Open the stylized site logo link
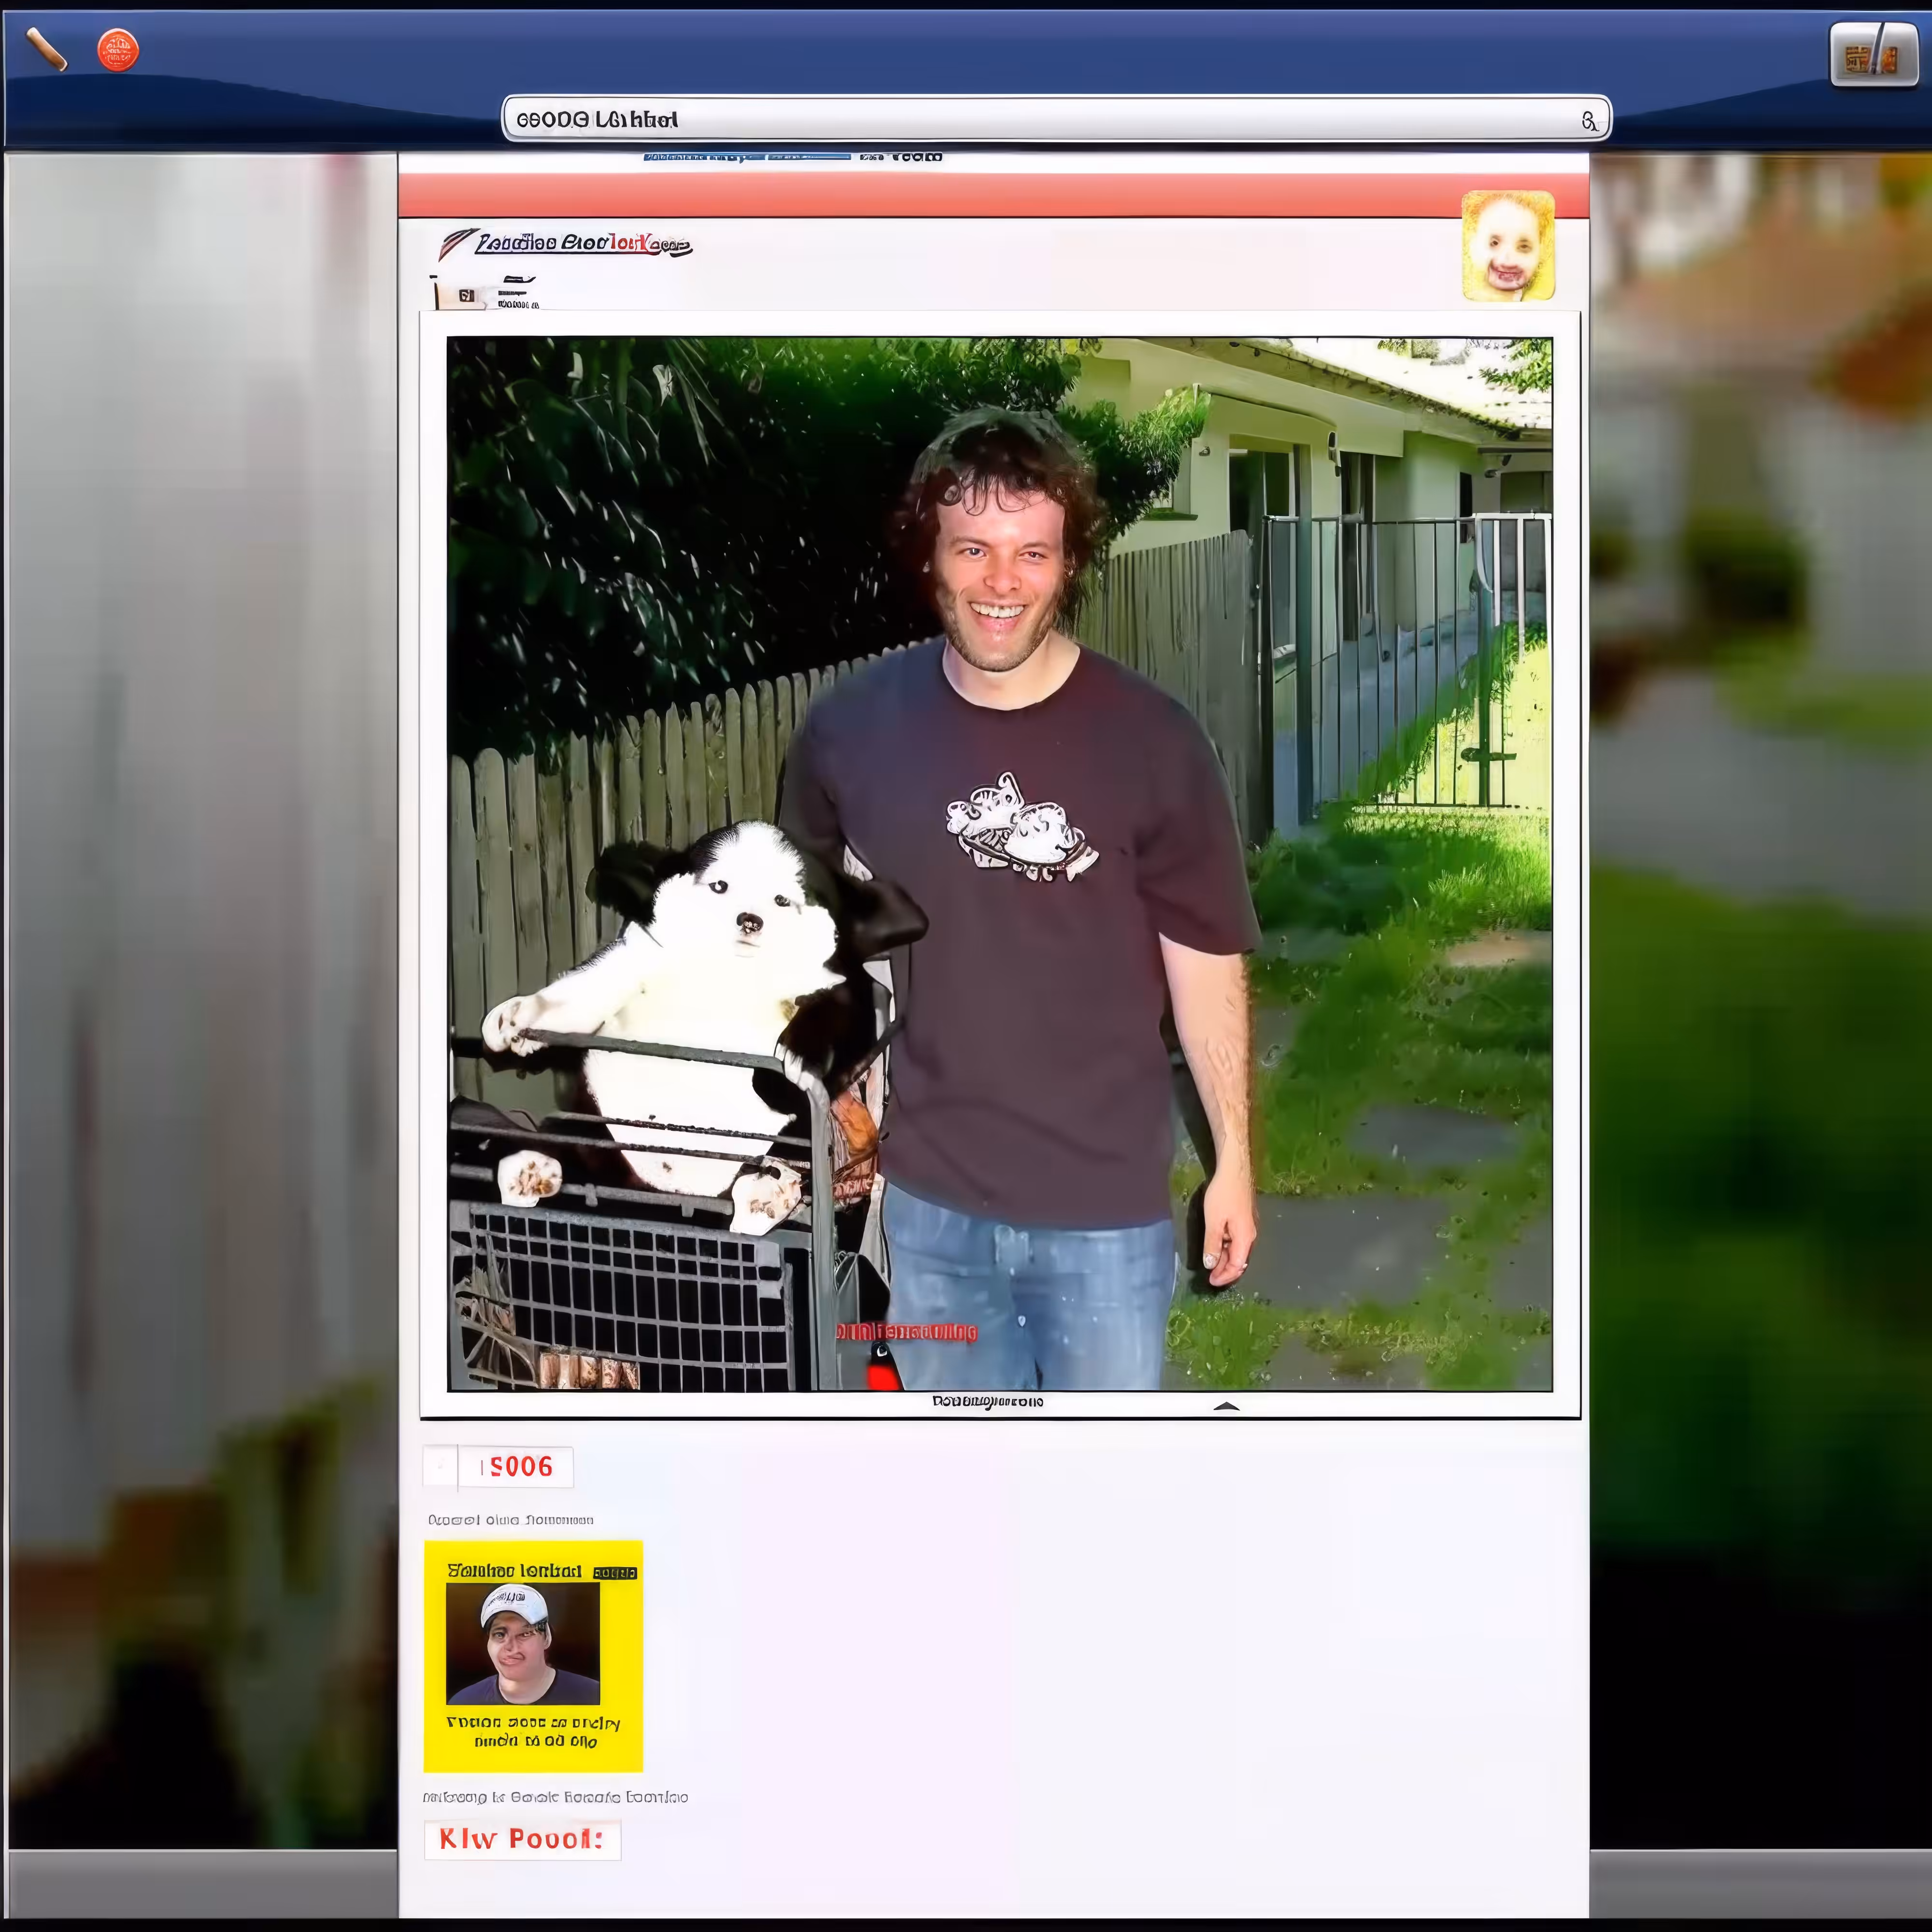Viewport: 1932px width, 1932px height. pyautogui.click(x=583, y=243)
